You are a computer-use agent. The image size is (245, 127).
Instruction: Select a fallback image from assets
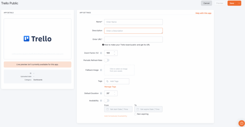[119, 70]
